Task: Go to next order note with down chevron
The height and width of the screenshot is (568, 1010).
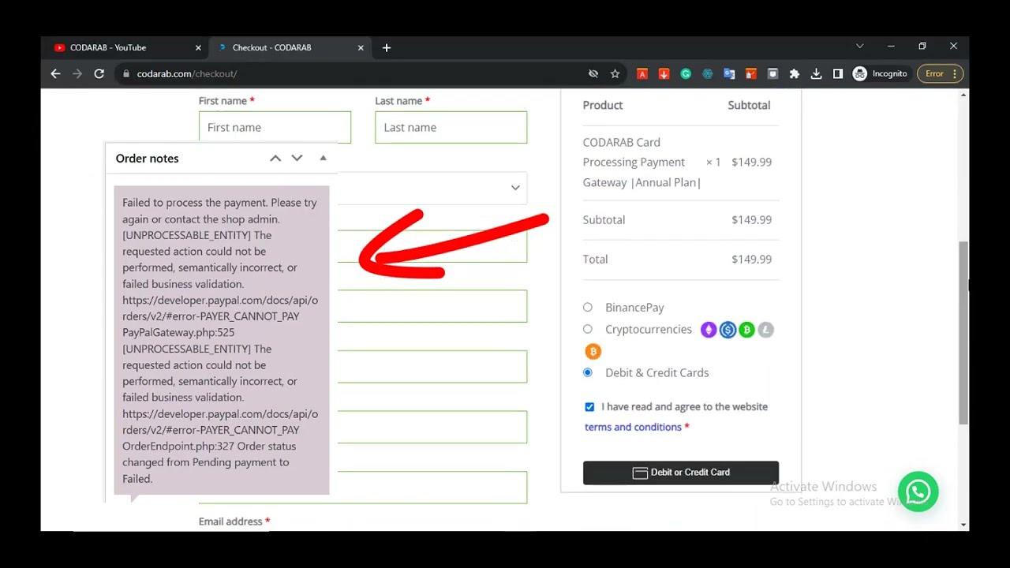Action: click(297, 158)
